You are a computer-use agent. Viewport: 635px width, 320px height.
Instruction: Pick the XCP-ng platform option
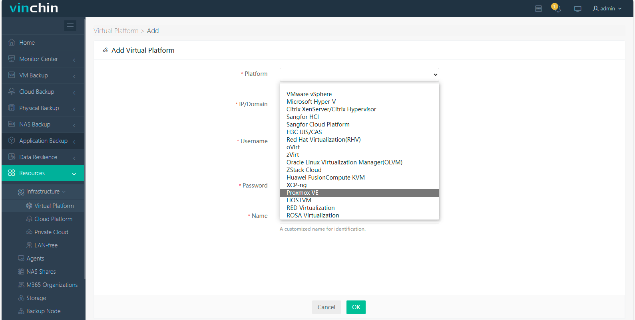tap(359, 185)
